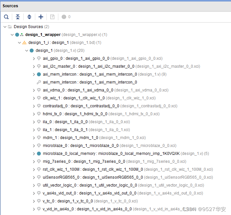The height and width of the screenshot is (215, 231).
Task: Select the v_axi4s_vid_out_0 tree row
Action: [123, 194]
